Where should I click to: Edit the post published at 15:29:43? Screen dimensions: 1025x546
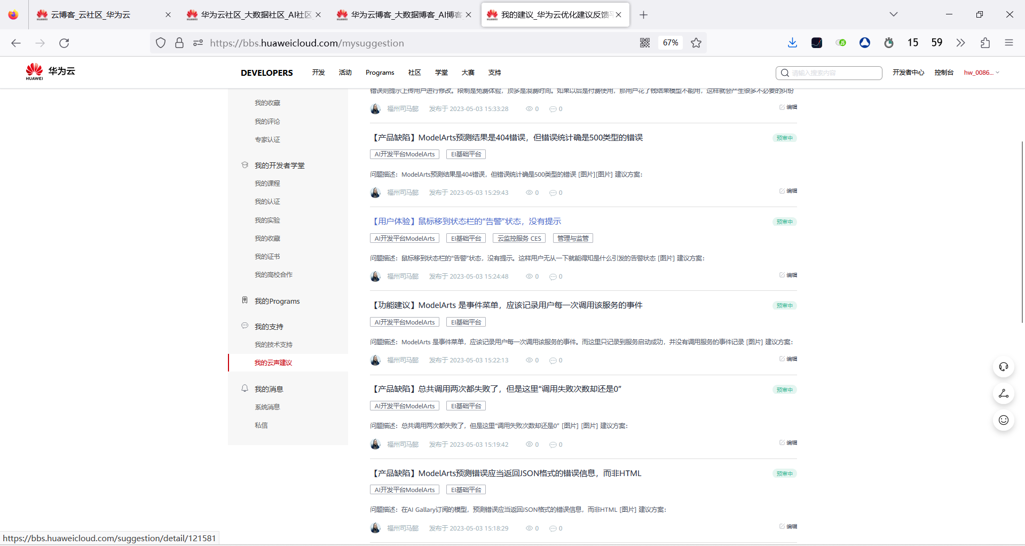click(789, 191)
